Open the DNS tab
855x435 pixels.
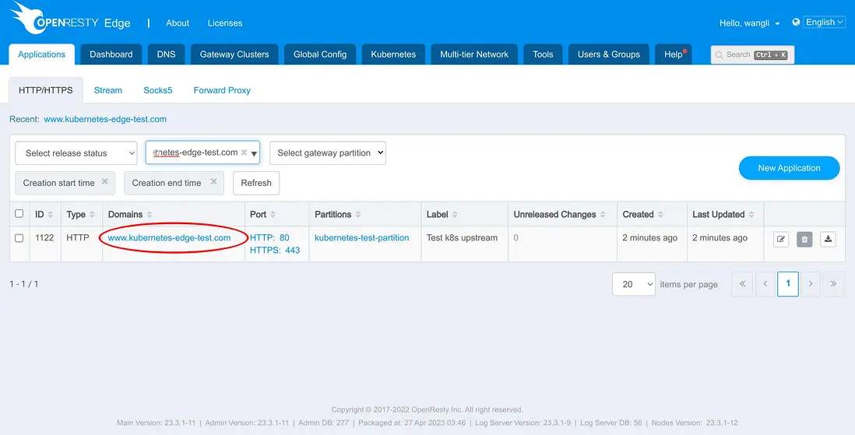pyautogui.click(x=167, y=54)
